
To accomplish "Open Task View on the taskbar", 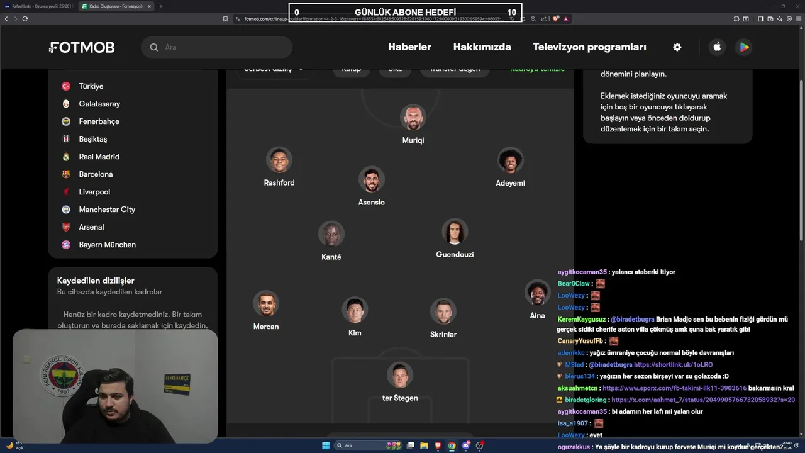I will (411, 445).
